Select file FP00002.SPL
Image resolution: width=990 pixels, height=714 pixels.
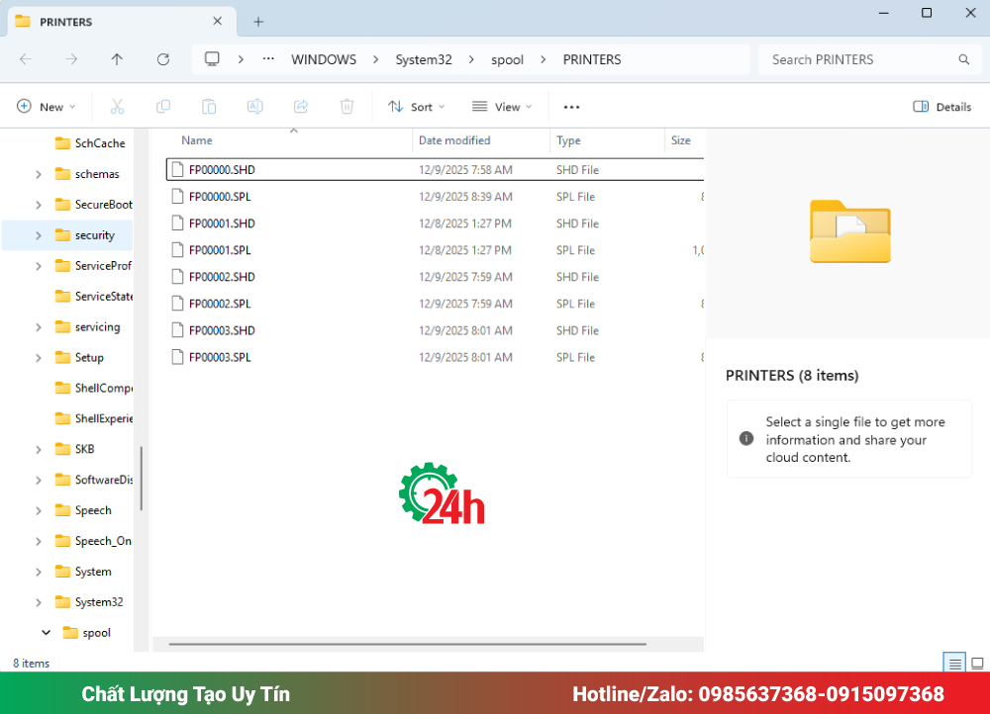click(435, 304)
